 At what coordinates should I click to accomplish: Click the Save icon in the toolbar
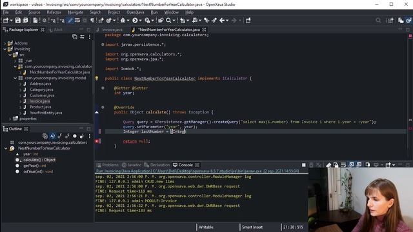17,20
